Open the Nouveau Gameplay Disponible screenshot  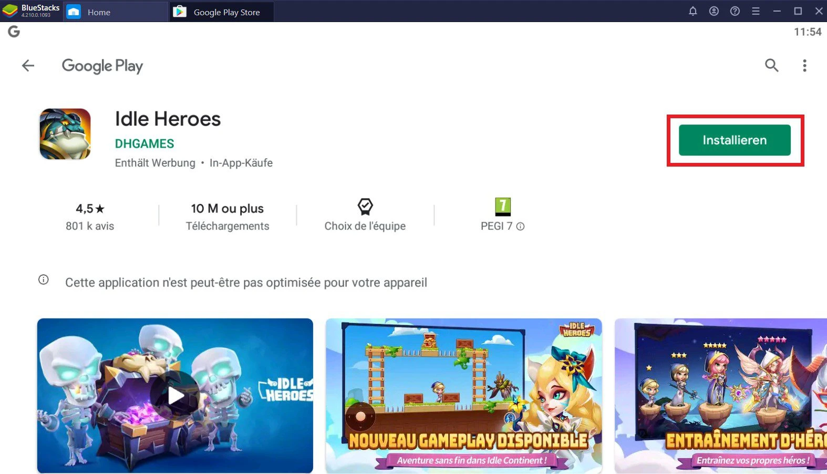click(463, 396)
